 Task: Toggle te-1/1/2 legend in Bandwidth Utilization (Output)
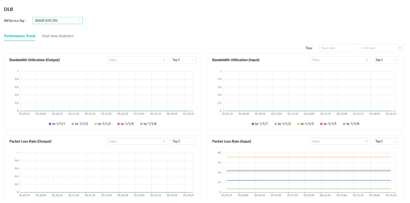[x=80, y=124]
